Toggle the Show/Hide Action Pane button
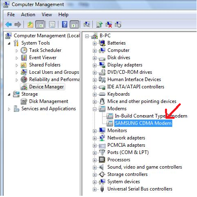The width and height of the screenshot is (197, 197). tap(74, 25)
